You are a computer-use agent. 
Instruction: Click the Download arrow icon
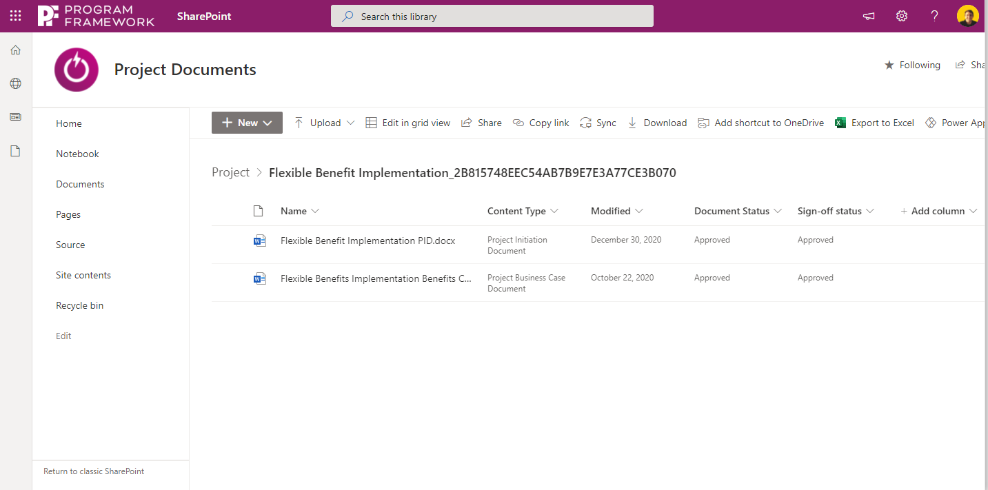coord(632,123)
